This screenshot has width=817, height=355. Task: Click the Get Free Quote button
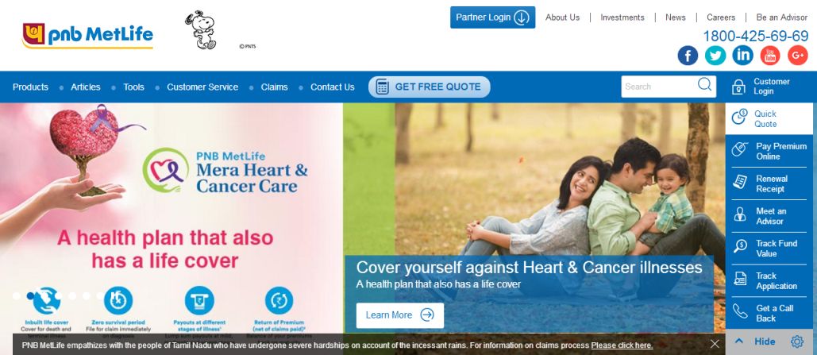[x=430, y=87]
